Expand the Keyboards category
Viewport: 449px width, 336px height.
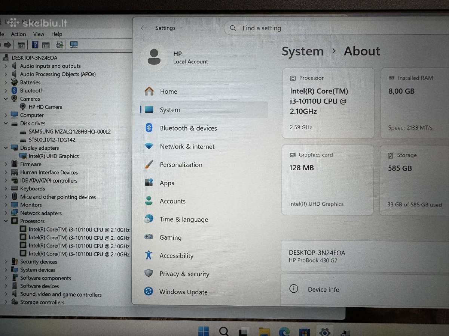tap(6, 189)
